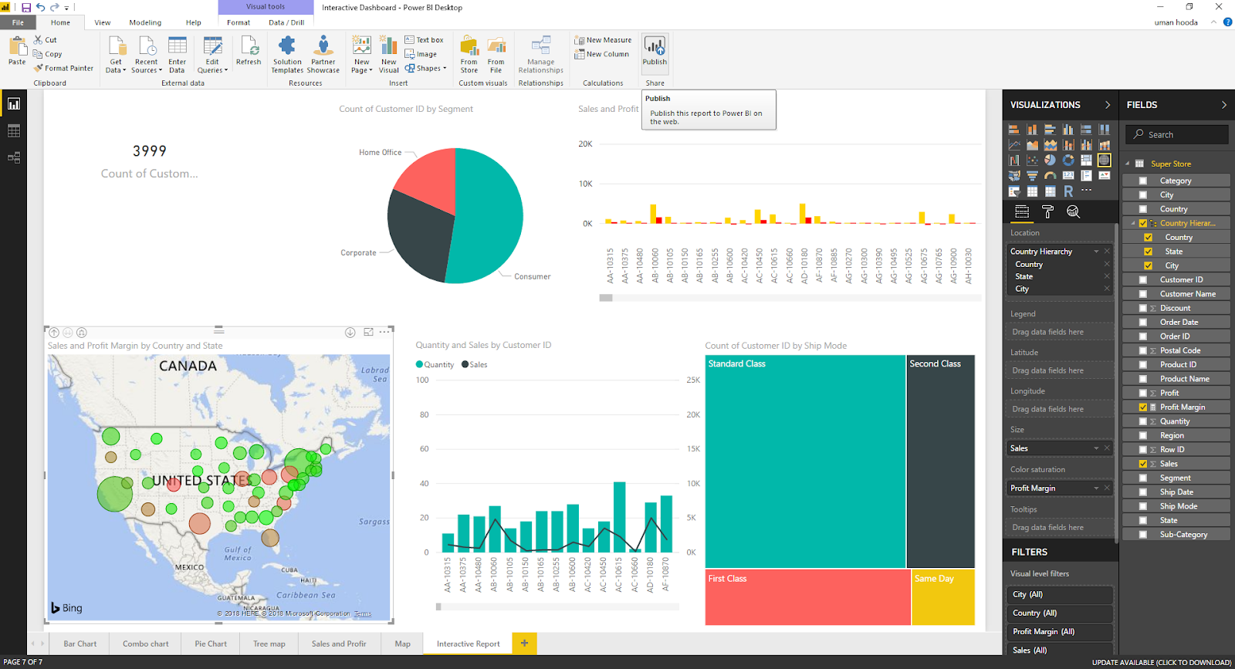Click the scroll thumb under Quantity and Sales chart
Viewport: 1235px width, 669px height.
(x=438, y=606)
